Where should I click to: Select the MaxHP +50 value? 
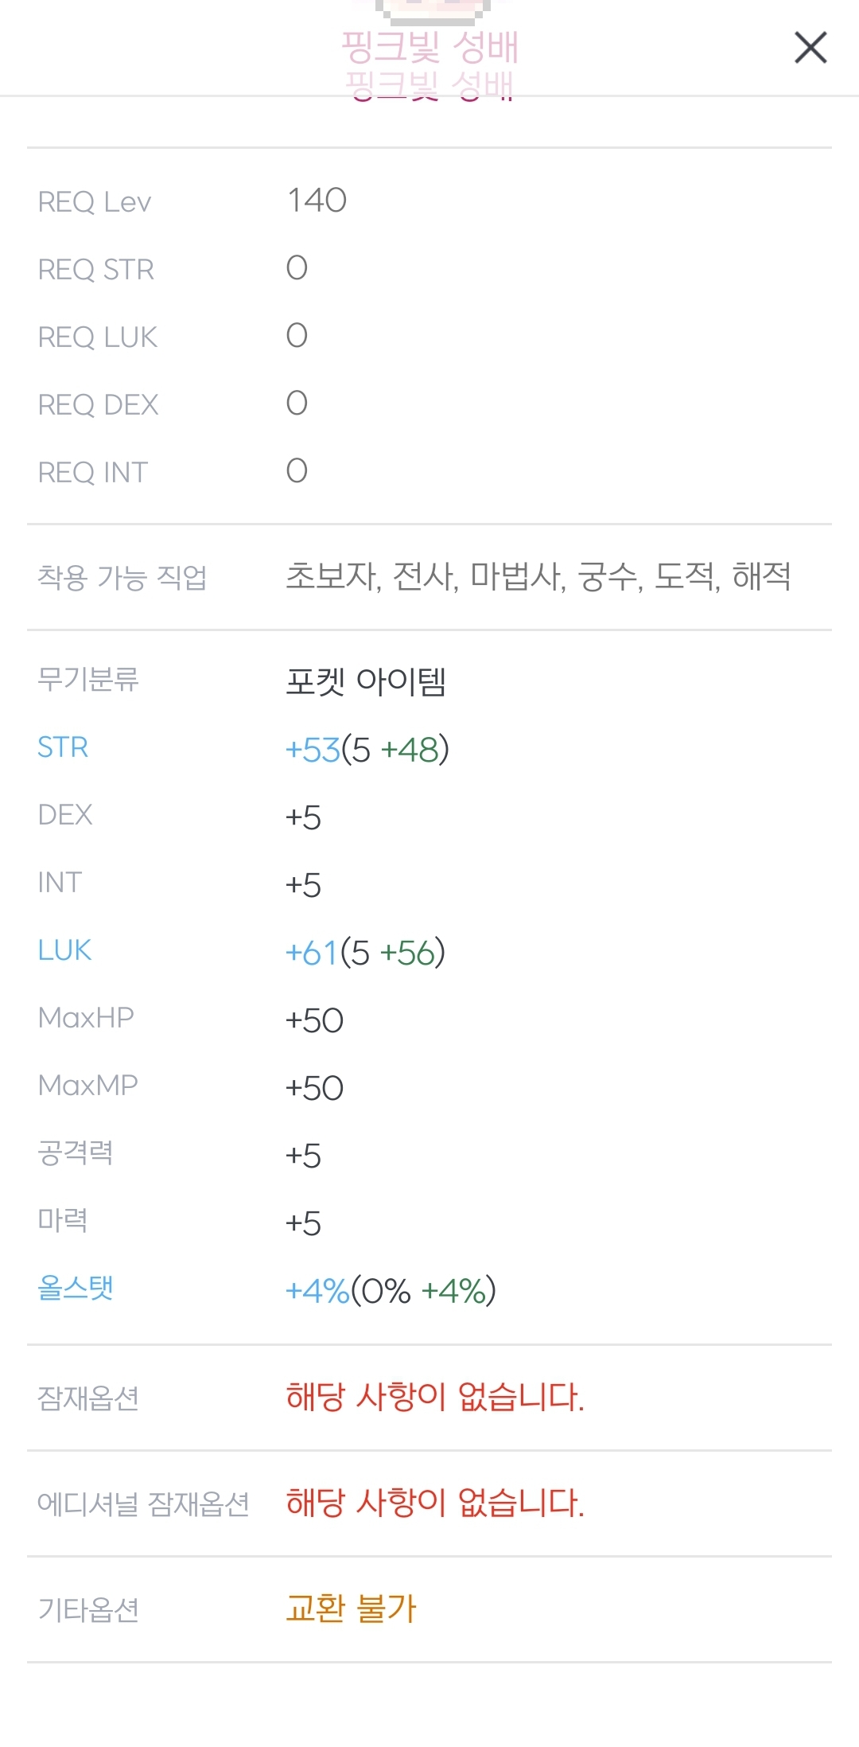coord(315,1020)
